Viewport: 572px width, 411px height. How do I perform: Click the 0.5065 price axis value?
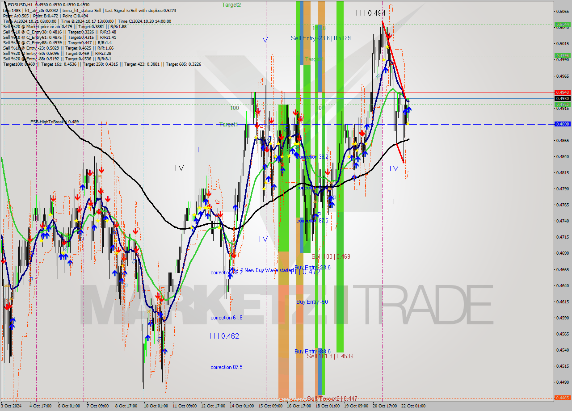click(562, 12)
